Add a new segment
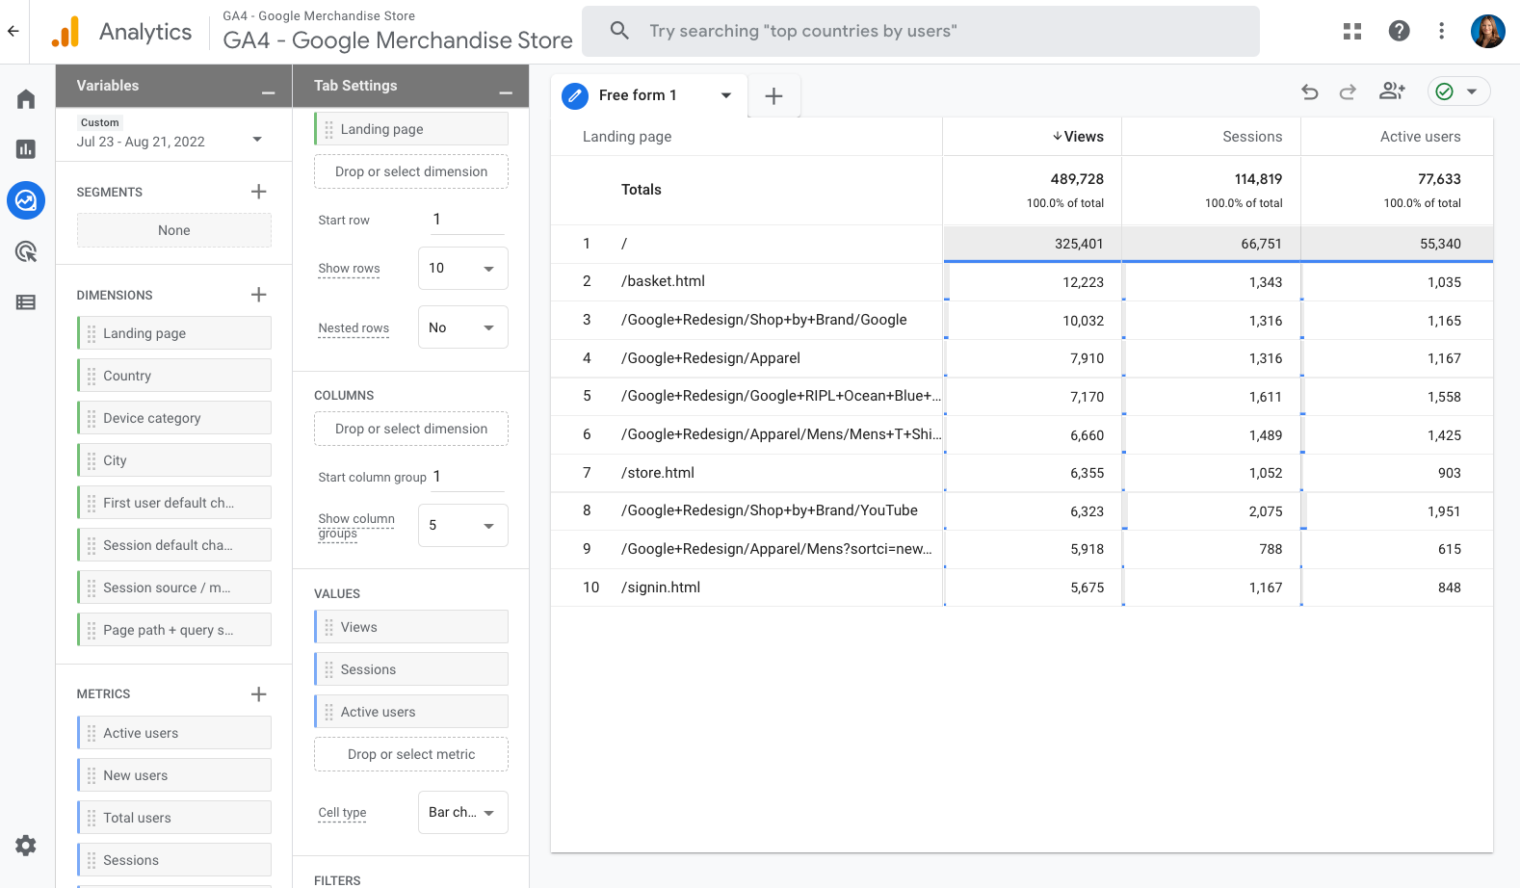 [258, 192]
